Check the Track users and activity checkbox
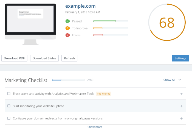Screen dimensions: 192x132 coord(9,94)
